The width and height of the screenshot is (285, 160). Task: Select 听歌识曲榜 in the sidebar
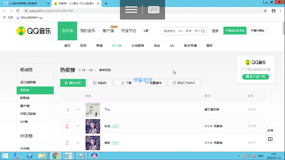click(x=28, y=114)
